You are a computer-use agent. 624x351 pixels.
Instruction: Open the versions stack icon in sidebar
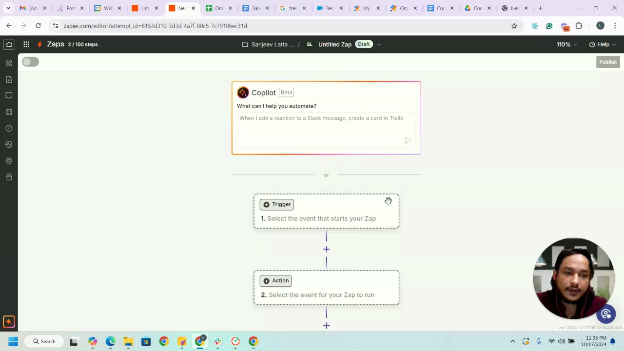(9, 177)
